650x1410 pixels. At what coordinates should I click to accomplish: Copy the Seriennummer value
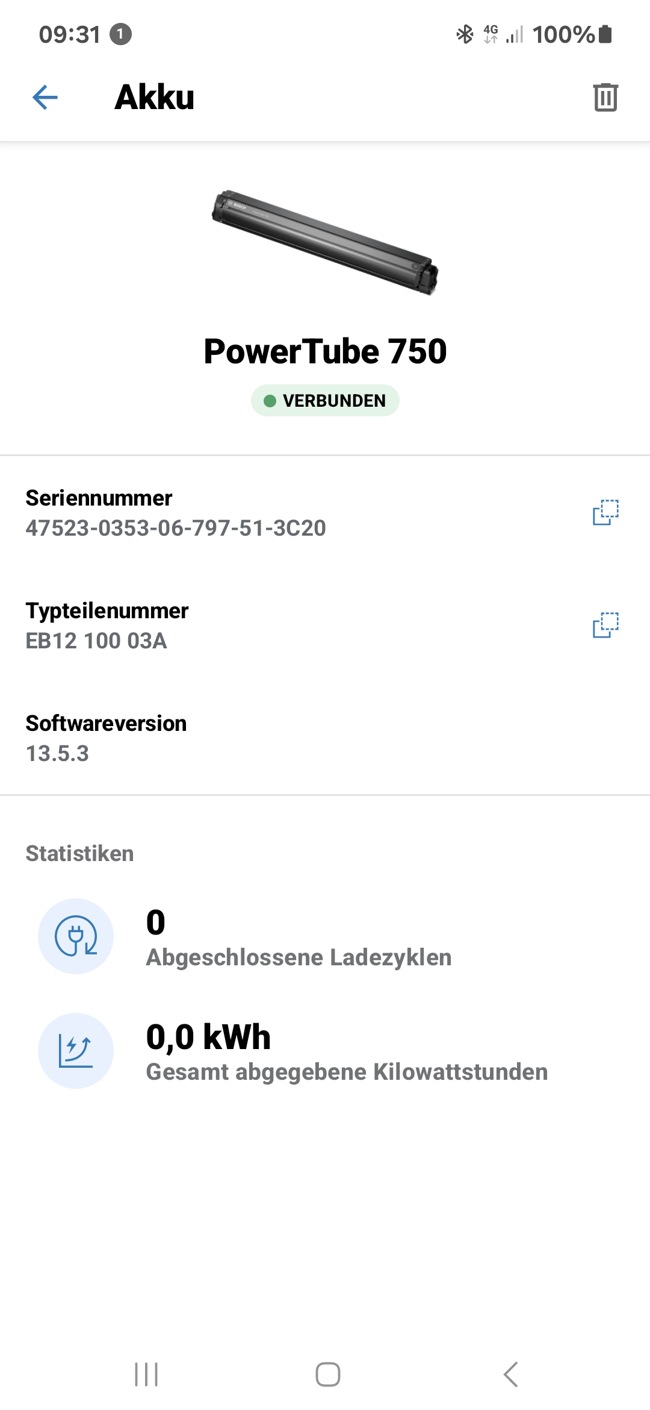pos(605,512)
